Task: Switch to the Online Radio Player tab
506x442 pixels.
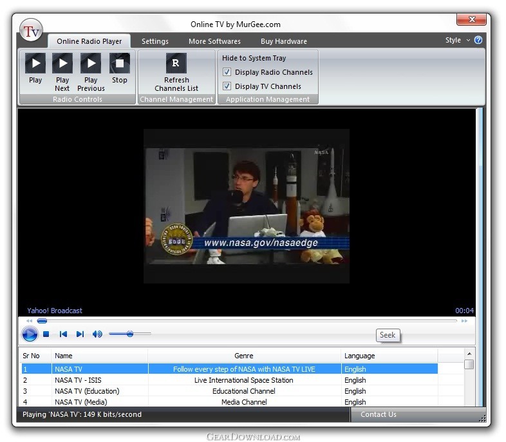Action: pyautogui.click(x=89, y=41)
